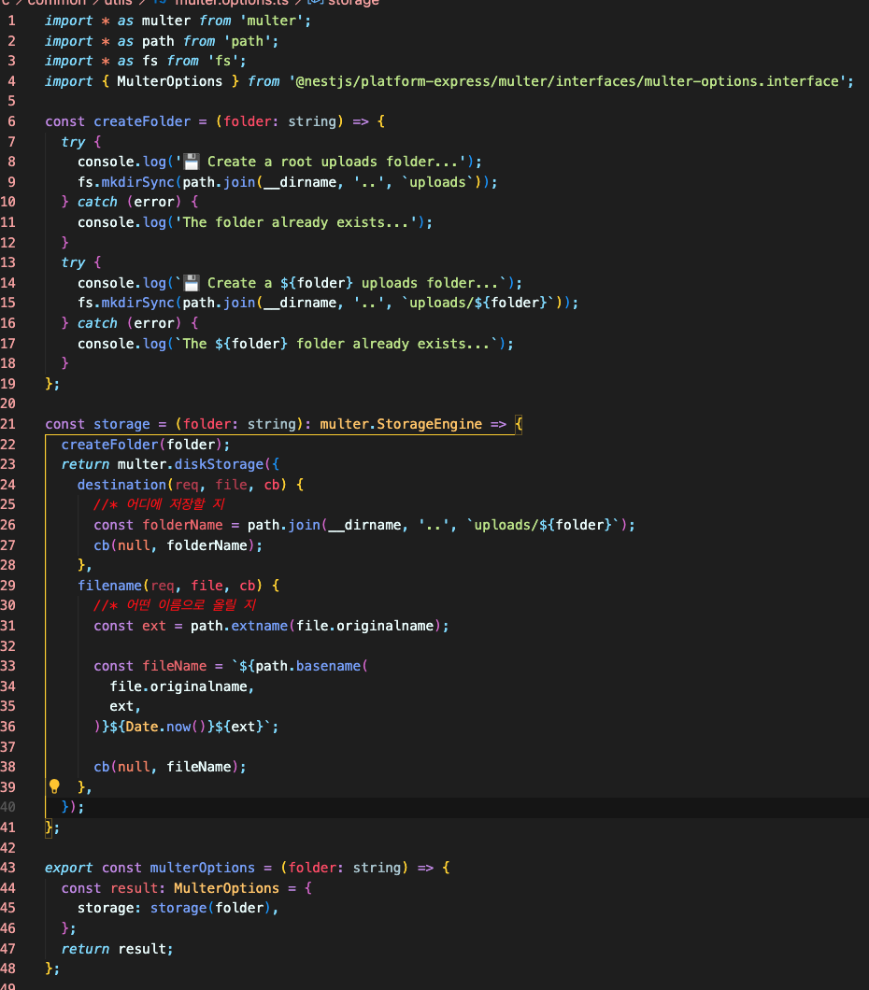Click the export keyword on line 43
The image size is (869, 990).
pyautogui.click(x=69, y=869)
